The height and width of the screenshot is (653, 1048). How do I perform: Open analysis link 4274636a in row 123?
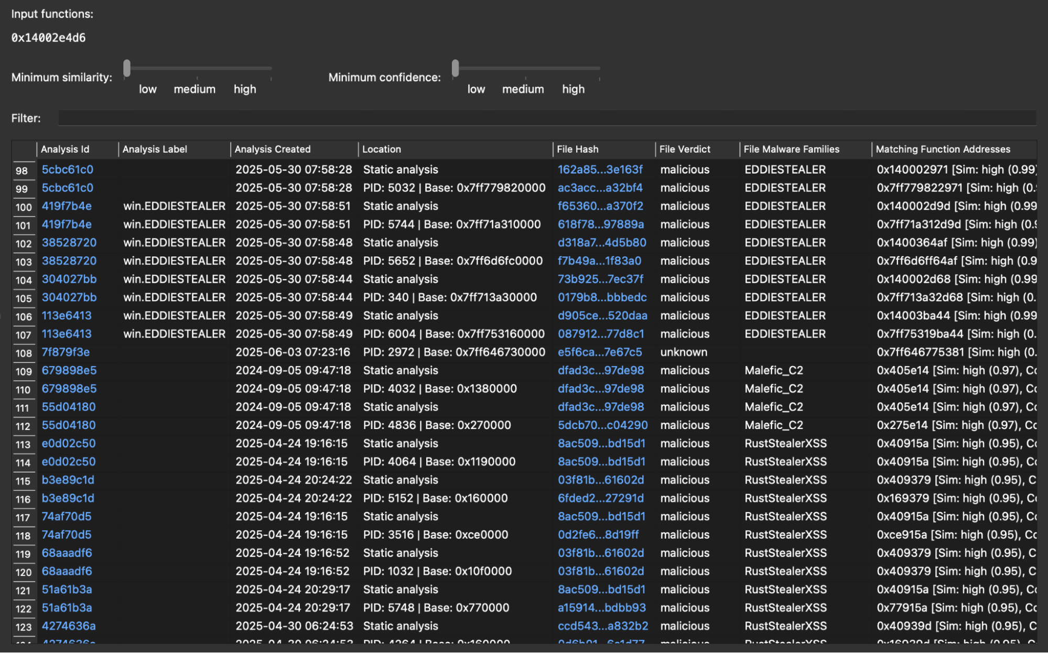pos(68,626)
